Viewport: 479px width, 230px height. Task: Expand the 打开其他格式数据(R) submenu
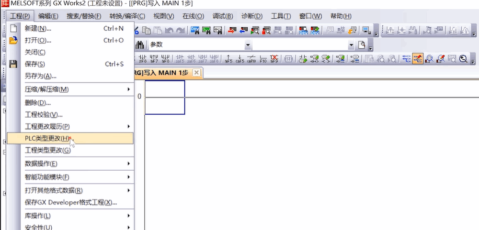tap(129, 190)
